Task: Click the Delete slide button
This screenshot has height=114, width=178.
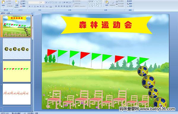Action: tap(23, 6)
